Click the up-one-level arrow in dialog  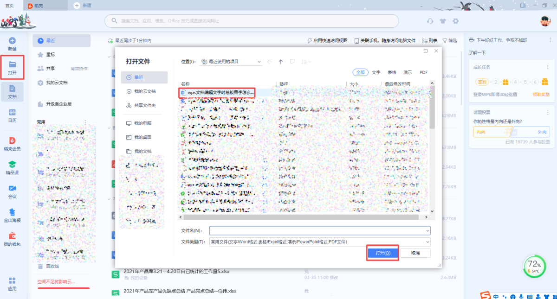click(x=281, y=62)
